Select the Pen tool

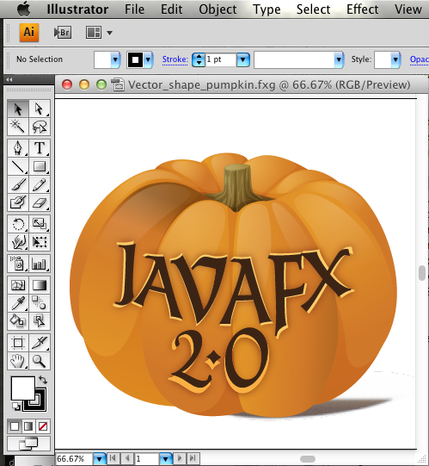[18, 148]
